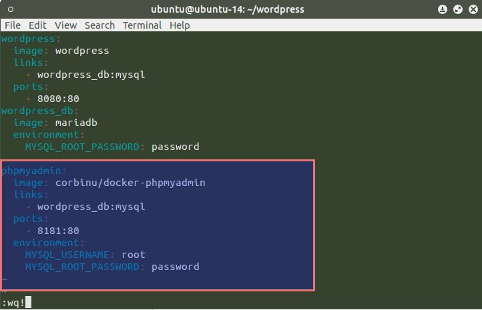
Task: Open the Edit menu
Action: point(37,25)
